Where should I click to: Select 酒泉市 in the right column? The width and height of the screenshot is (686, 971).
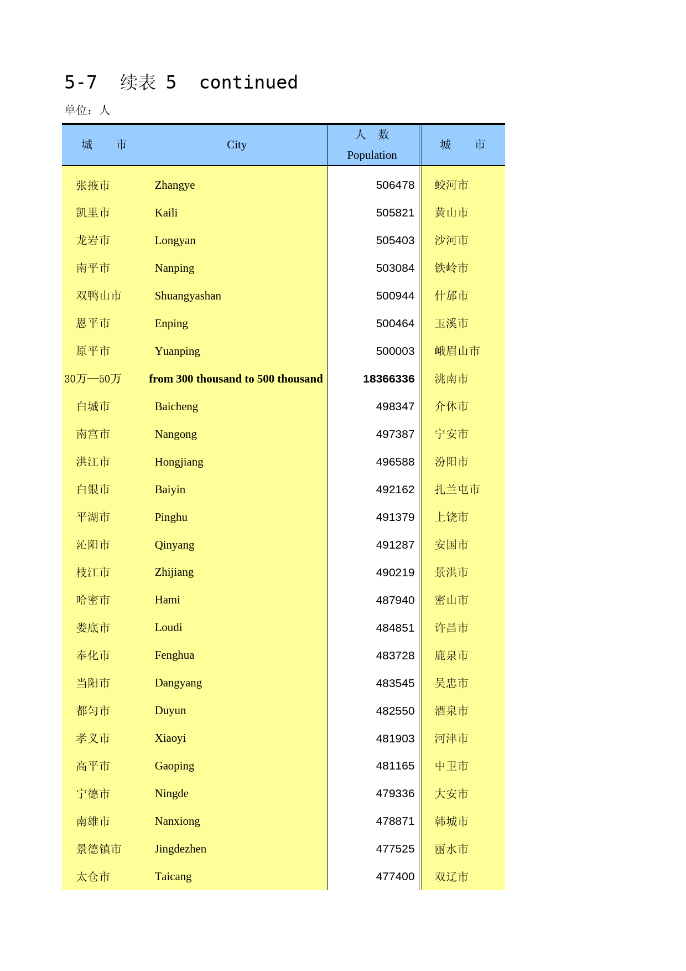[x=451, y=710]
